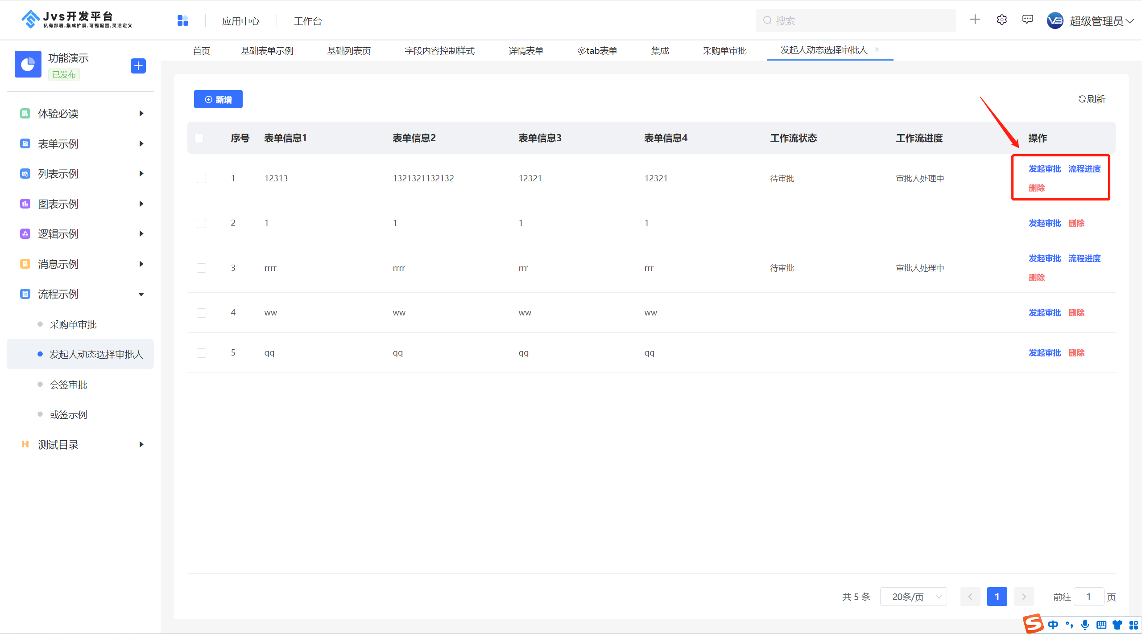The width and height of the screenshot is (1142, 634).
Task: Click the previous page arrow button
Action: click(970, 597)
